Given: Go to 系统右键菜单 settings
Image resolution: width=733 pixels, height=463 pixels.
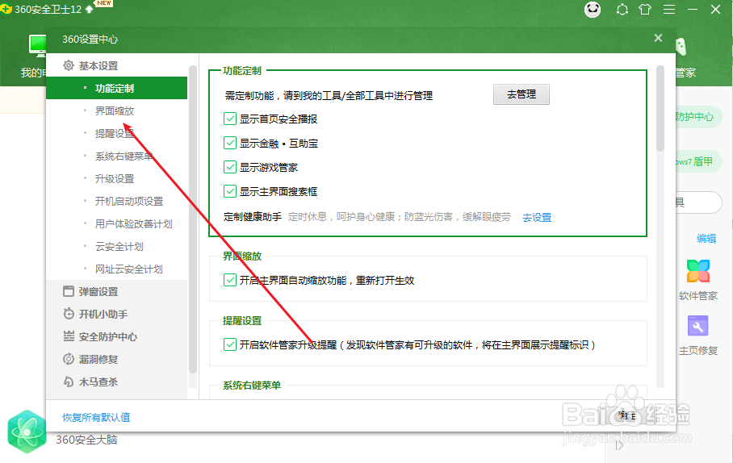Looking at the screenshot, I should click(x=124, y=156).
